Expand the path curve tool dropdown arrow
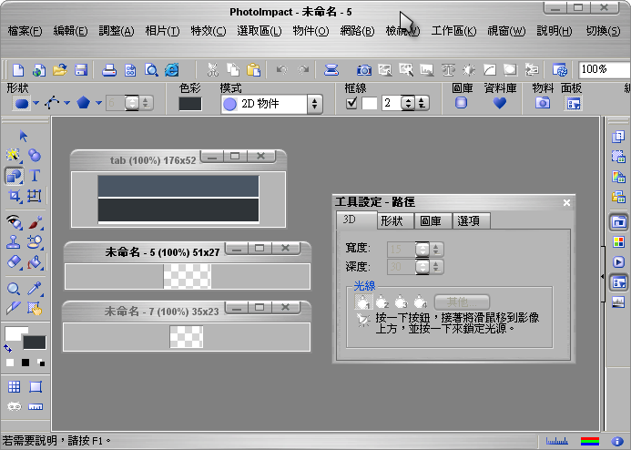631x450 pixels. point(66,103)
